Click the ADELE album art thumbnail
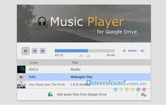166x105 pixels. 21,69
